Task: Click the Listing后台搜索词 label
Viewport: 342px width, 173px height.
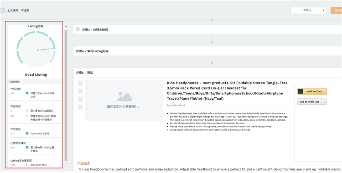Action: (21, 161)
